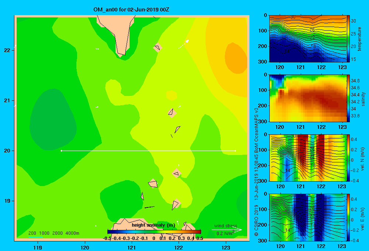369x251 pixels.
Task: Click latitude label 22 on the main map axis
Action: point(7,50)
